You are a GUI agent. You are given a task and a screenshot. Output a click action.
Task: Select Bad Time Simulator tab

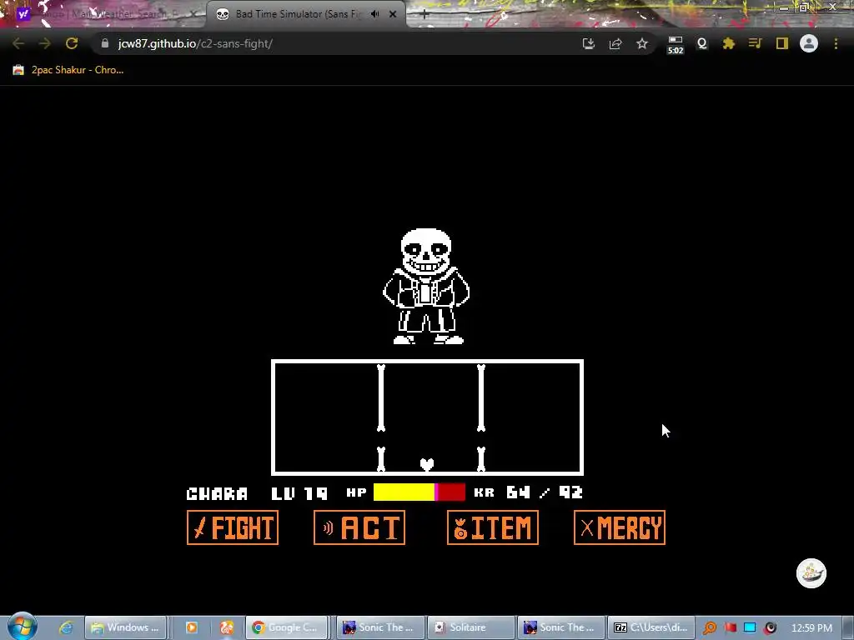point(297,14)
